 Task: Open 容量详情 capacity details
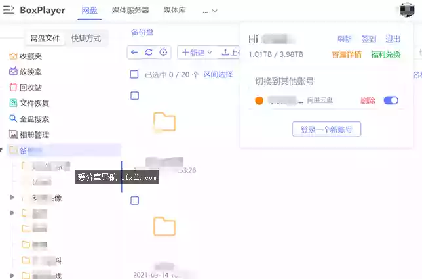pos(347,54)
